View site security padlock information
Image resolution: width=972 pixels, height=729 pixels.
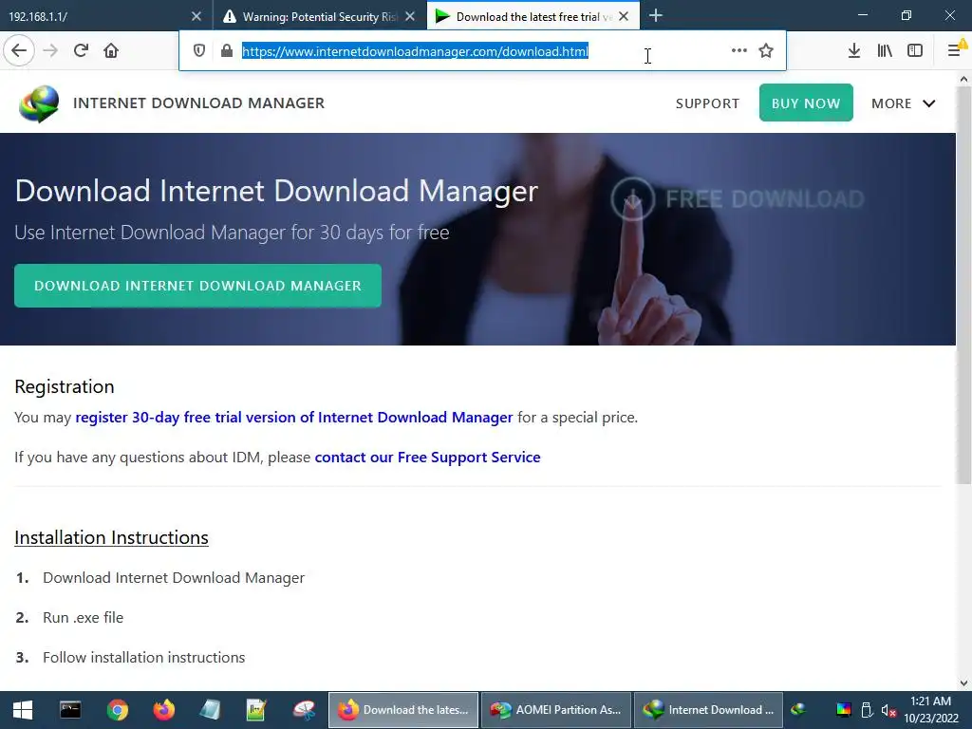[227, 51]
